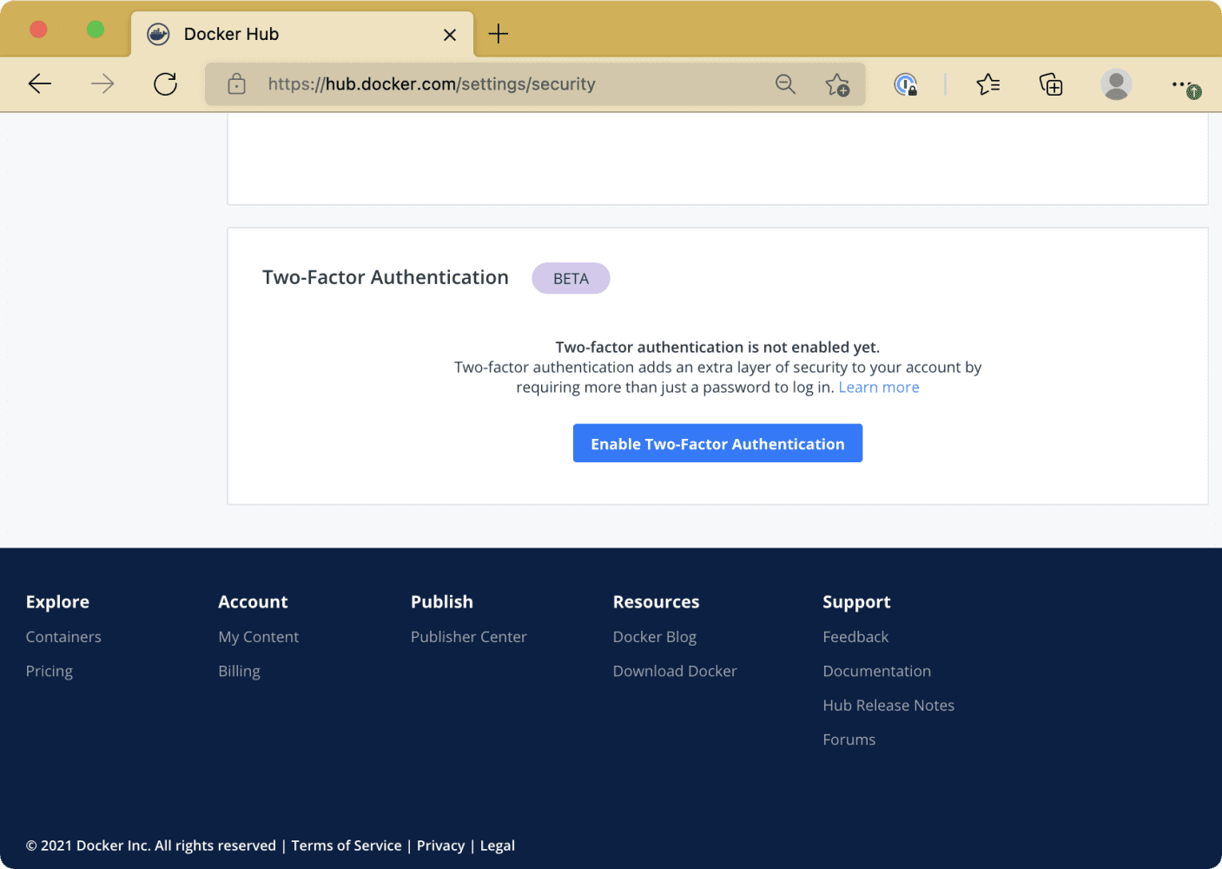1222x869 pixels.
Task: Add this page to favorites with the star-plus icon
Action: tap(837, 84)
